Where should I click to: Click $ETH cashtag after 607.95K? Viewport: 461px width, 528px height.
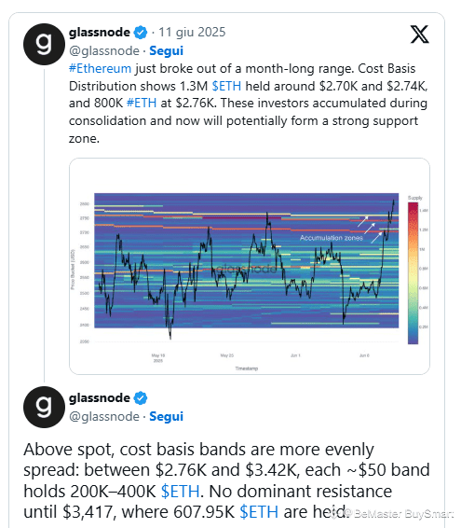point(259,512)
